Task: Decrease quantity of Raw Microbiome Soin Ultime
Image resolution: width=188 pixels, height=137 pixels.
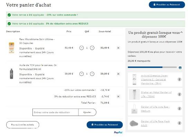Action: click(82, 48)
